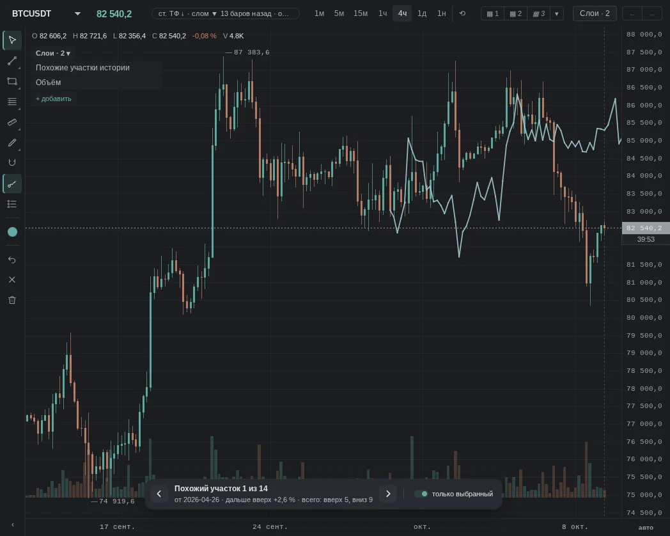Select the trend line drawing tool

(x=12, y=61)
